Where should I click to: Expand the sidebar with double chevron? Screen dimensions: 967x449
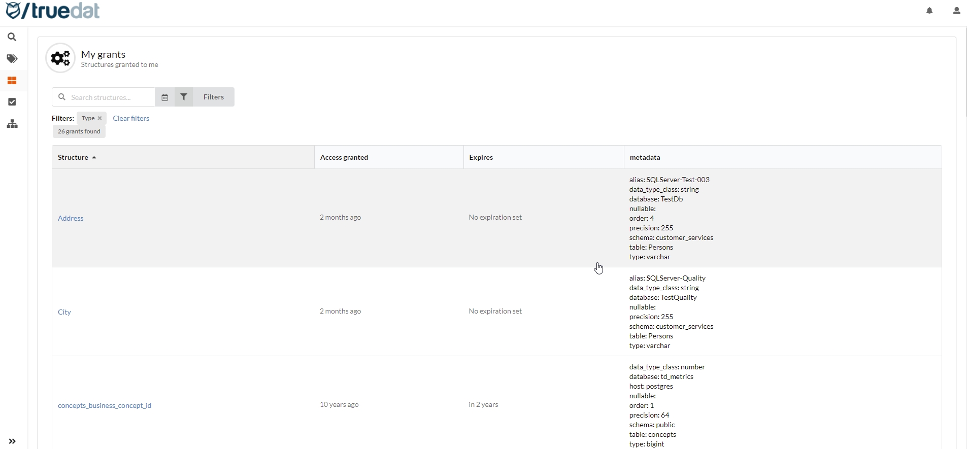(13, 441)
